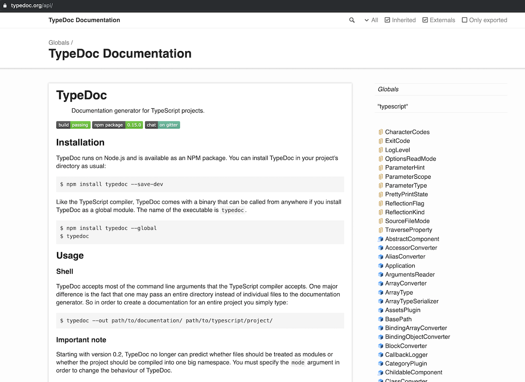Open the CallbackLogger class link

click(x=406, y=355)
